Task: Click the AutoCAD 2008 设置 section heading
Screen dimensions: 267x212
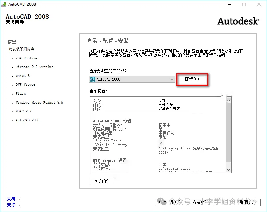Action: pyautogui.click(x=112, y=121)
